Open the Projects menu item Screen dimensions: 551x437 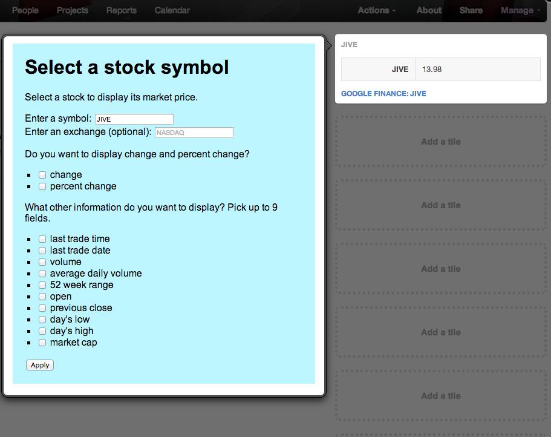point(72,10)
